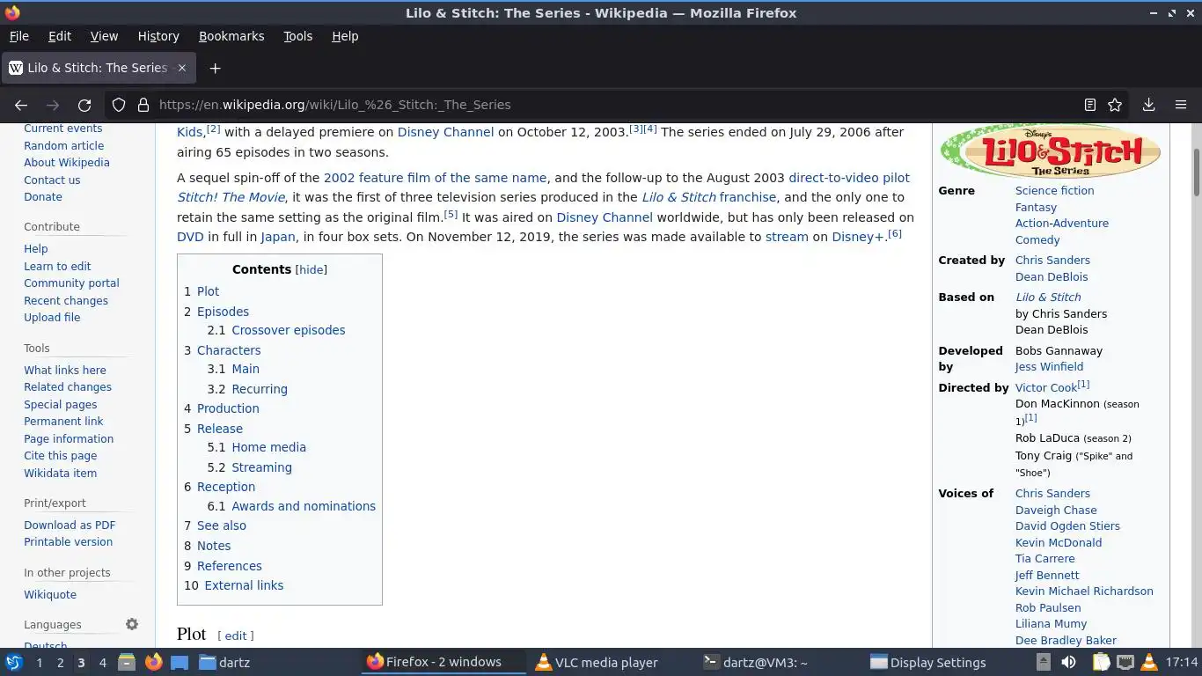Open the clipboard manager tray icon
The image size is (1202, 676).
1102,663
